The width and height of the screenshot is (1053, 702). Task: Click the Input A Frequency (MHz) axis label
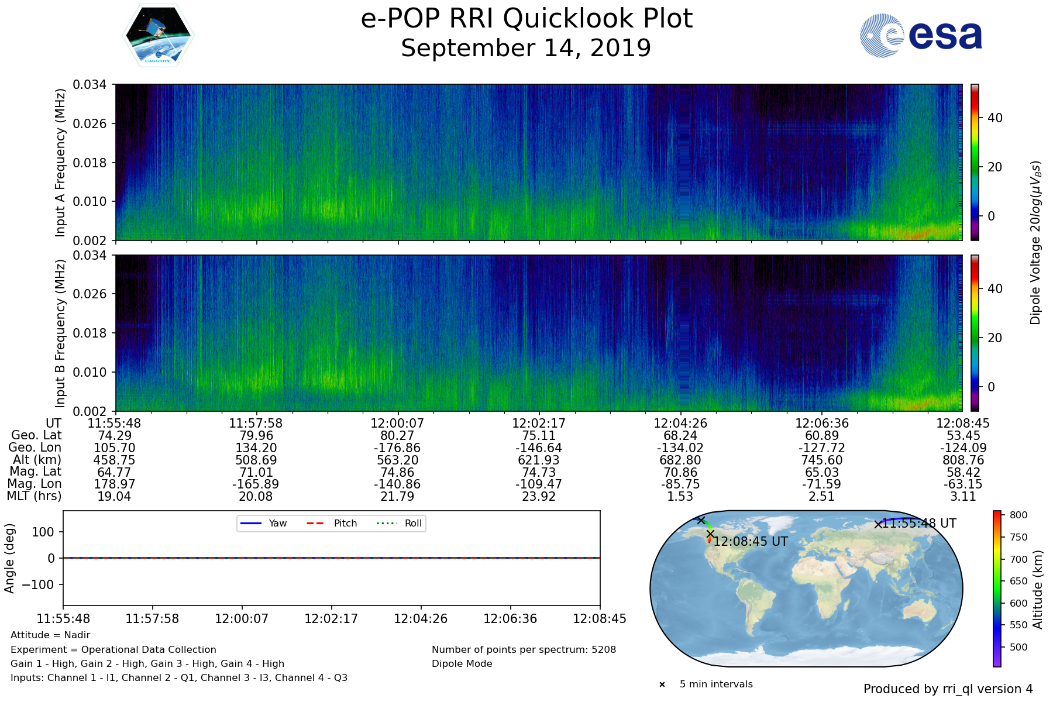click(60, 163)
